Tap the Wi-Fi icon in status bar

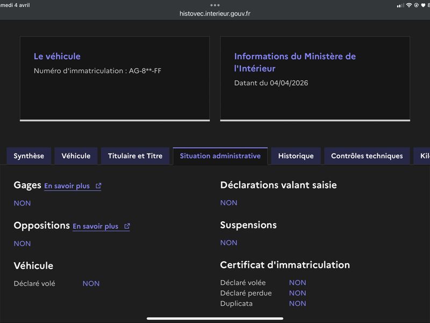pos(408,5)
